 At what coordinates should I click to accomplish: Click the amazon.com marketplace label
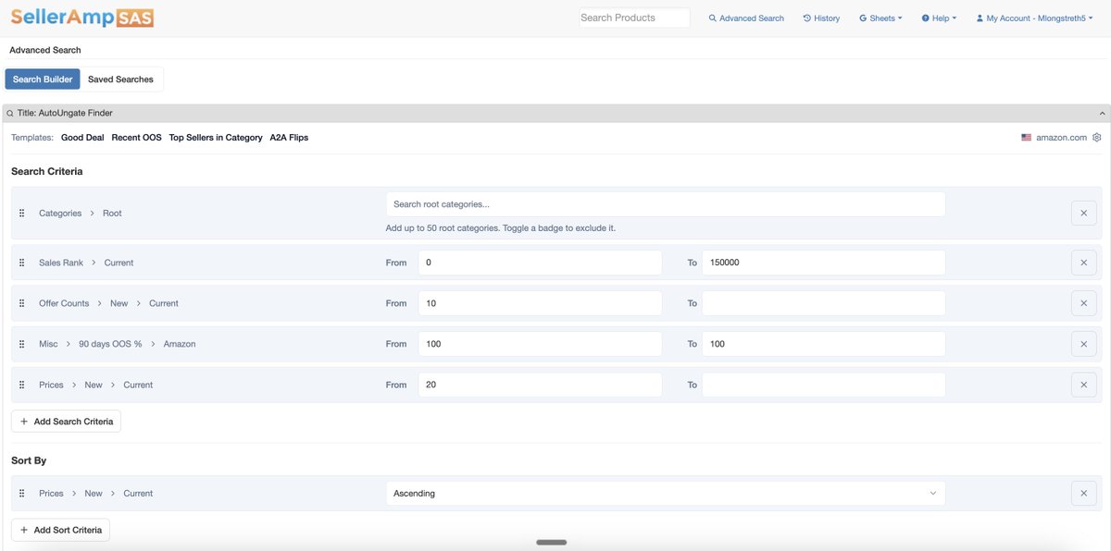point(1061,138)
